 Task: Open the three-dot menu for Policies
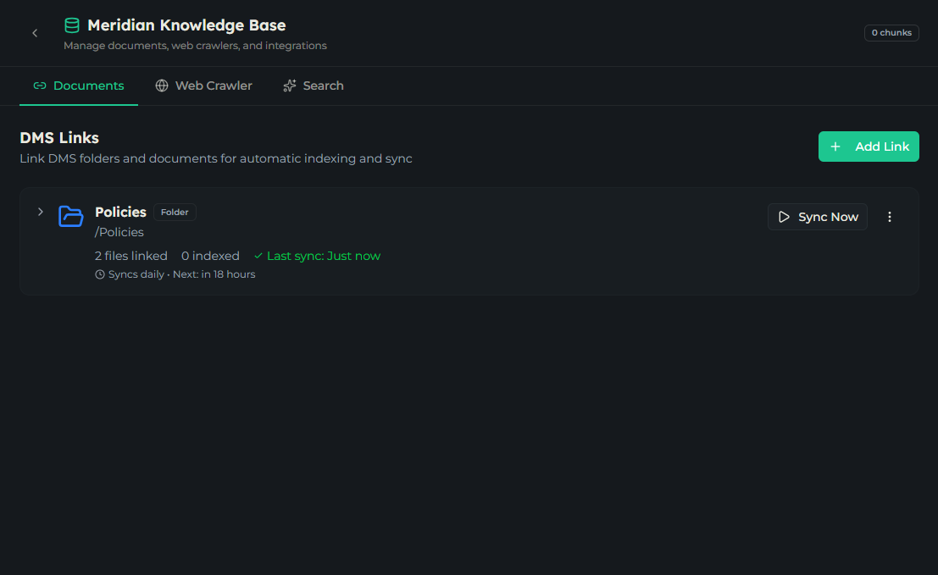coord(889,217)
